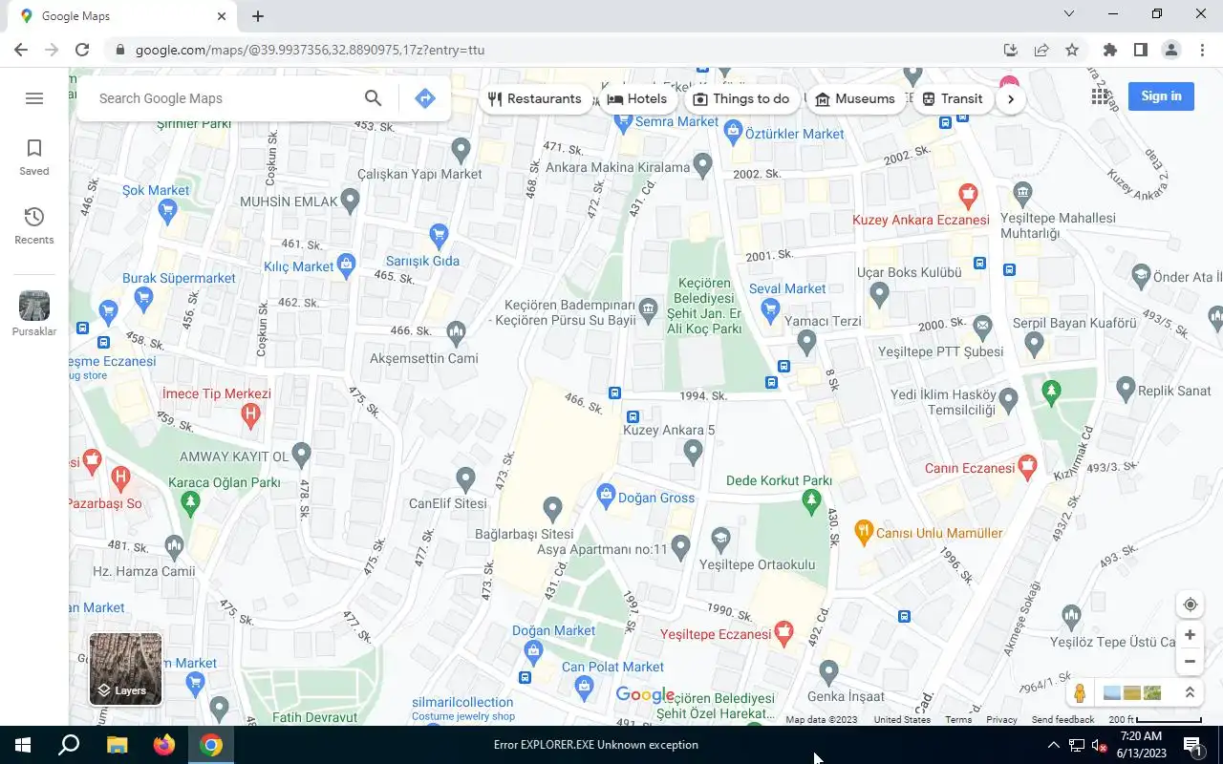
Task: Select Öztürkler Market pin
Action: [x=733, y=130]
